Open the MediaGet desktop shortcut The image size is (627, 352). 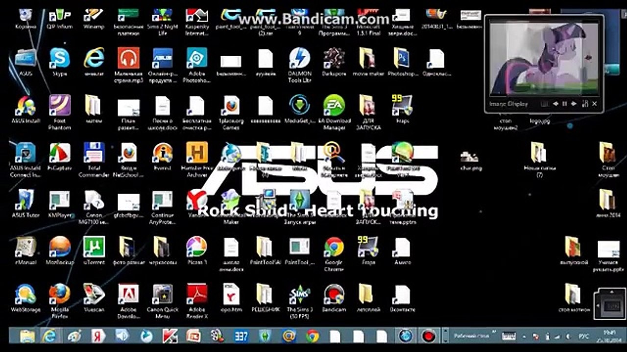click(299, 110)
